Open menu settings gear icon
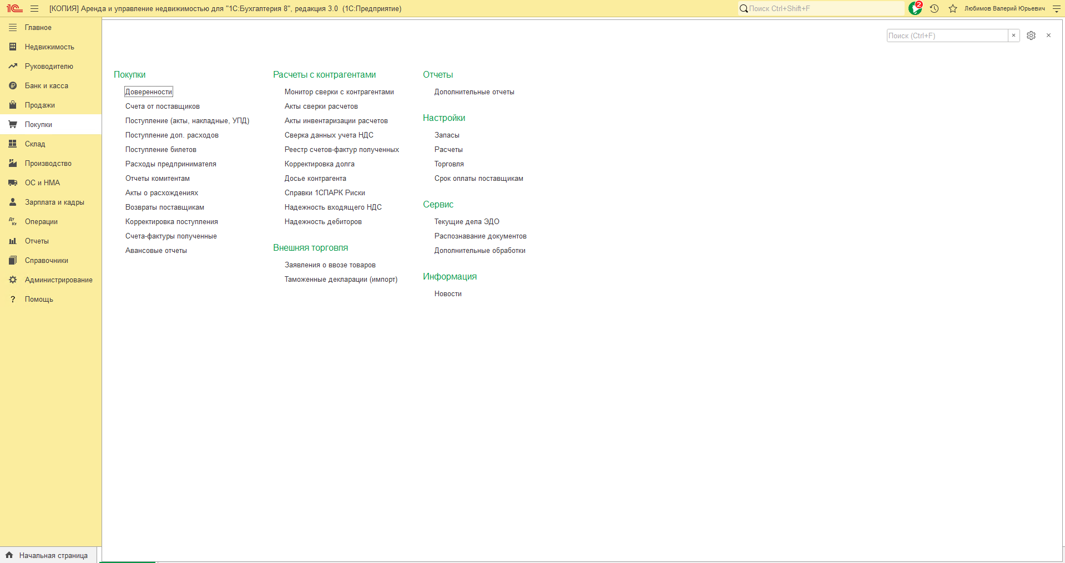Image resolution: width=1065 pixels, height=563 pixels. pos(1031,35)
